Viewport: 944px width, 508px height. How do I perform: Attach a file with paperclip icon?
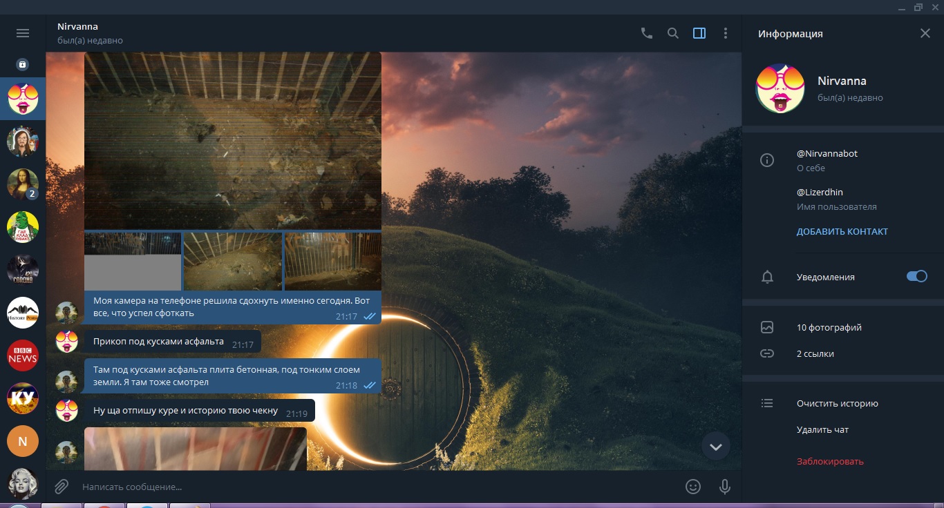point(62,487)
